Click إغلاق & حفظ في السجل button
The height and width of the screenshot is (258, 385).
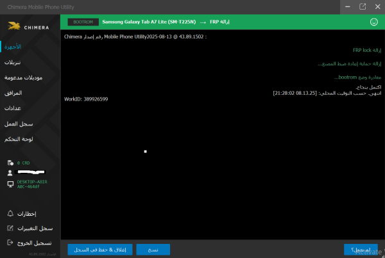click(100, 250)
